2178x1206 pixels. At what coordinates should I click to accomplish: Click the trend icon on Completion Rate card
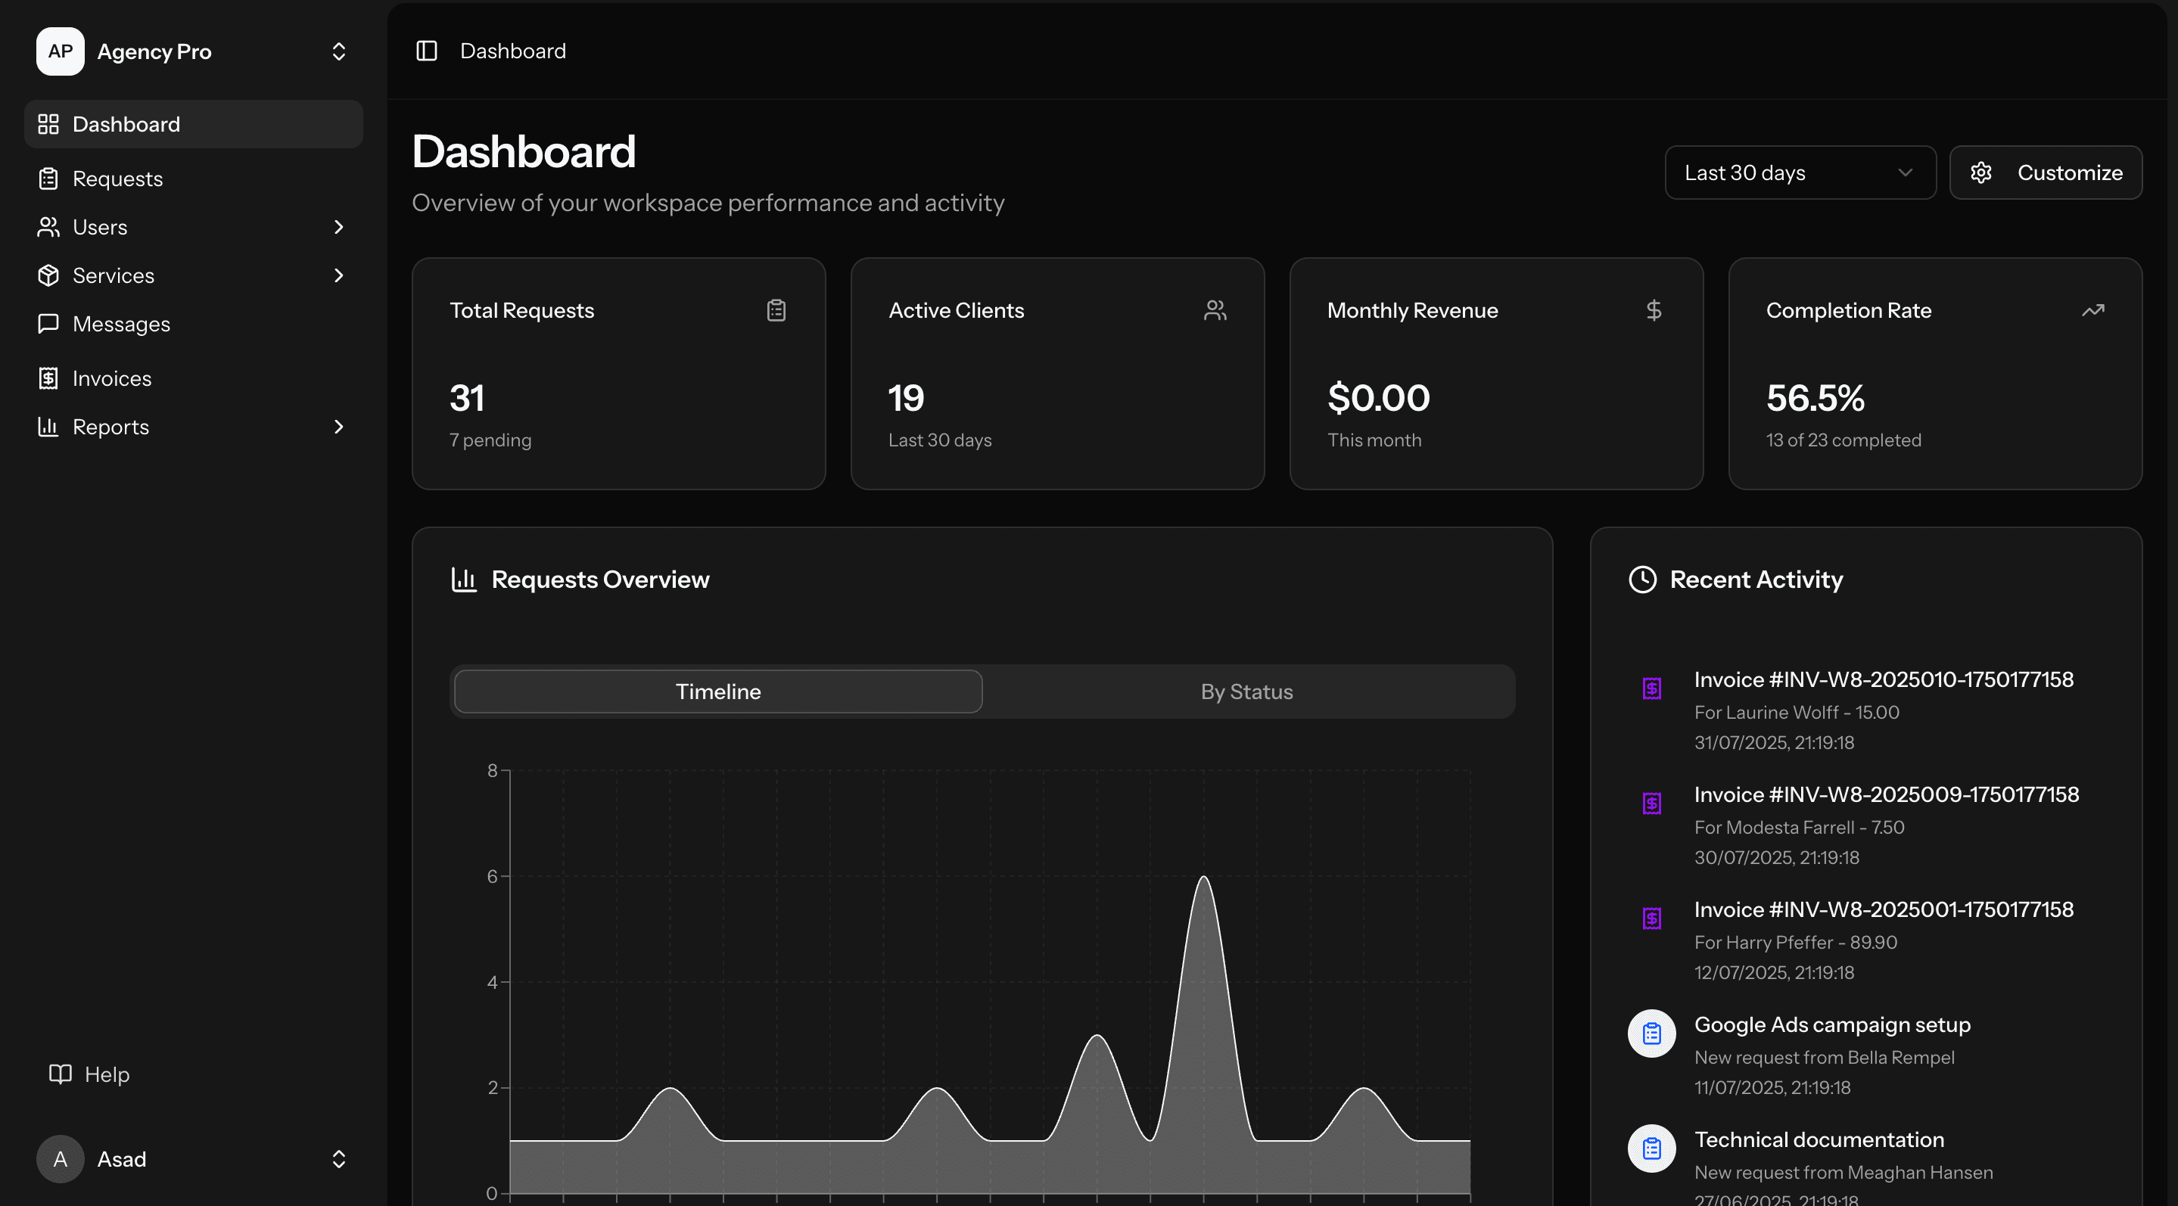click(2093, 310)
